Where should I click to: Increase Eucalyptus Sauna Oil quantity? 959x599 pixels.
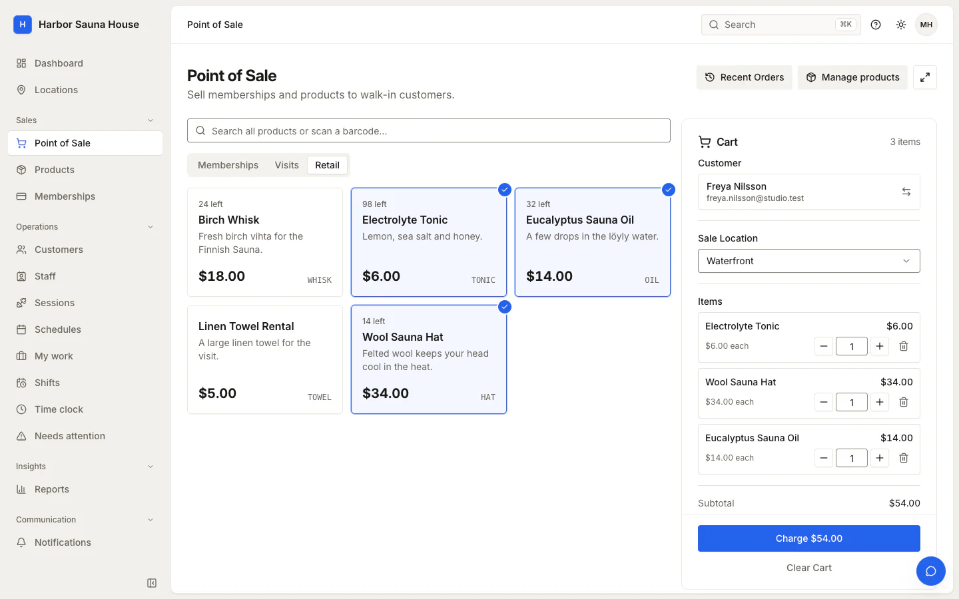click(x=880, y=458)
